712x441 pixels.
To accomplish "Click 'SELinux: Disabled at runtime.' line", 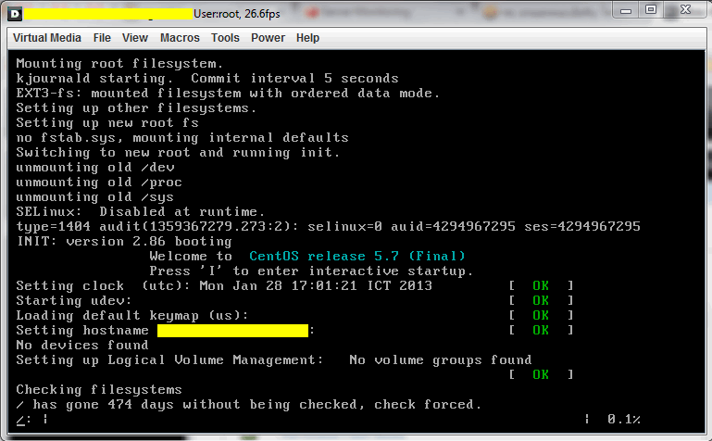I will tap(141, 212).
